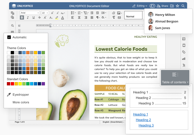
Task: Mark document as favorite with star
Action: 177,6
